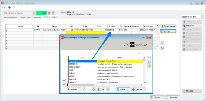This screenshot has height=101, width=206.
Task: Click the Fornecedores button
Action: (168, 26)
